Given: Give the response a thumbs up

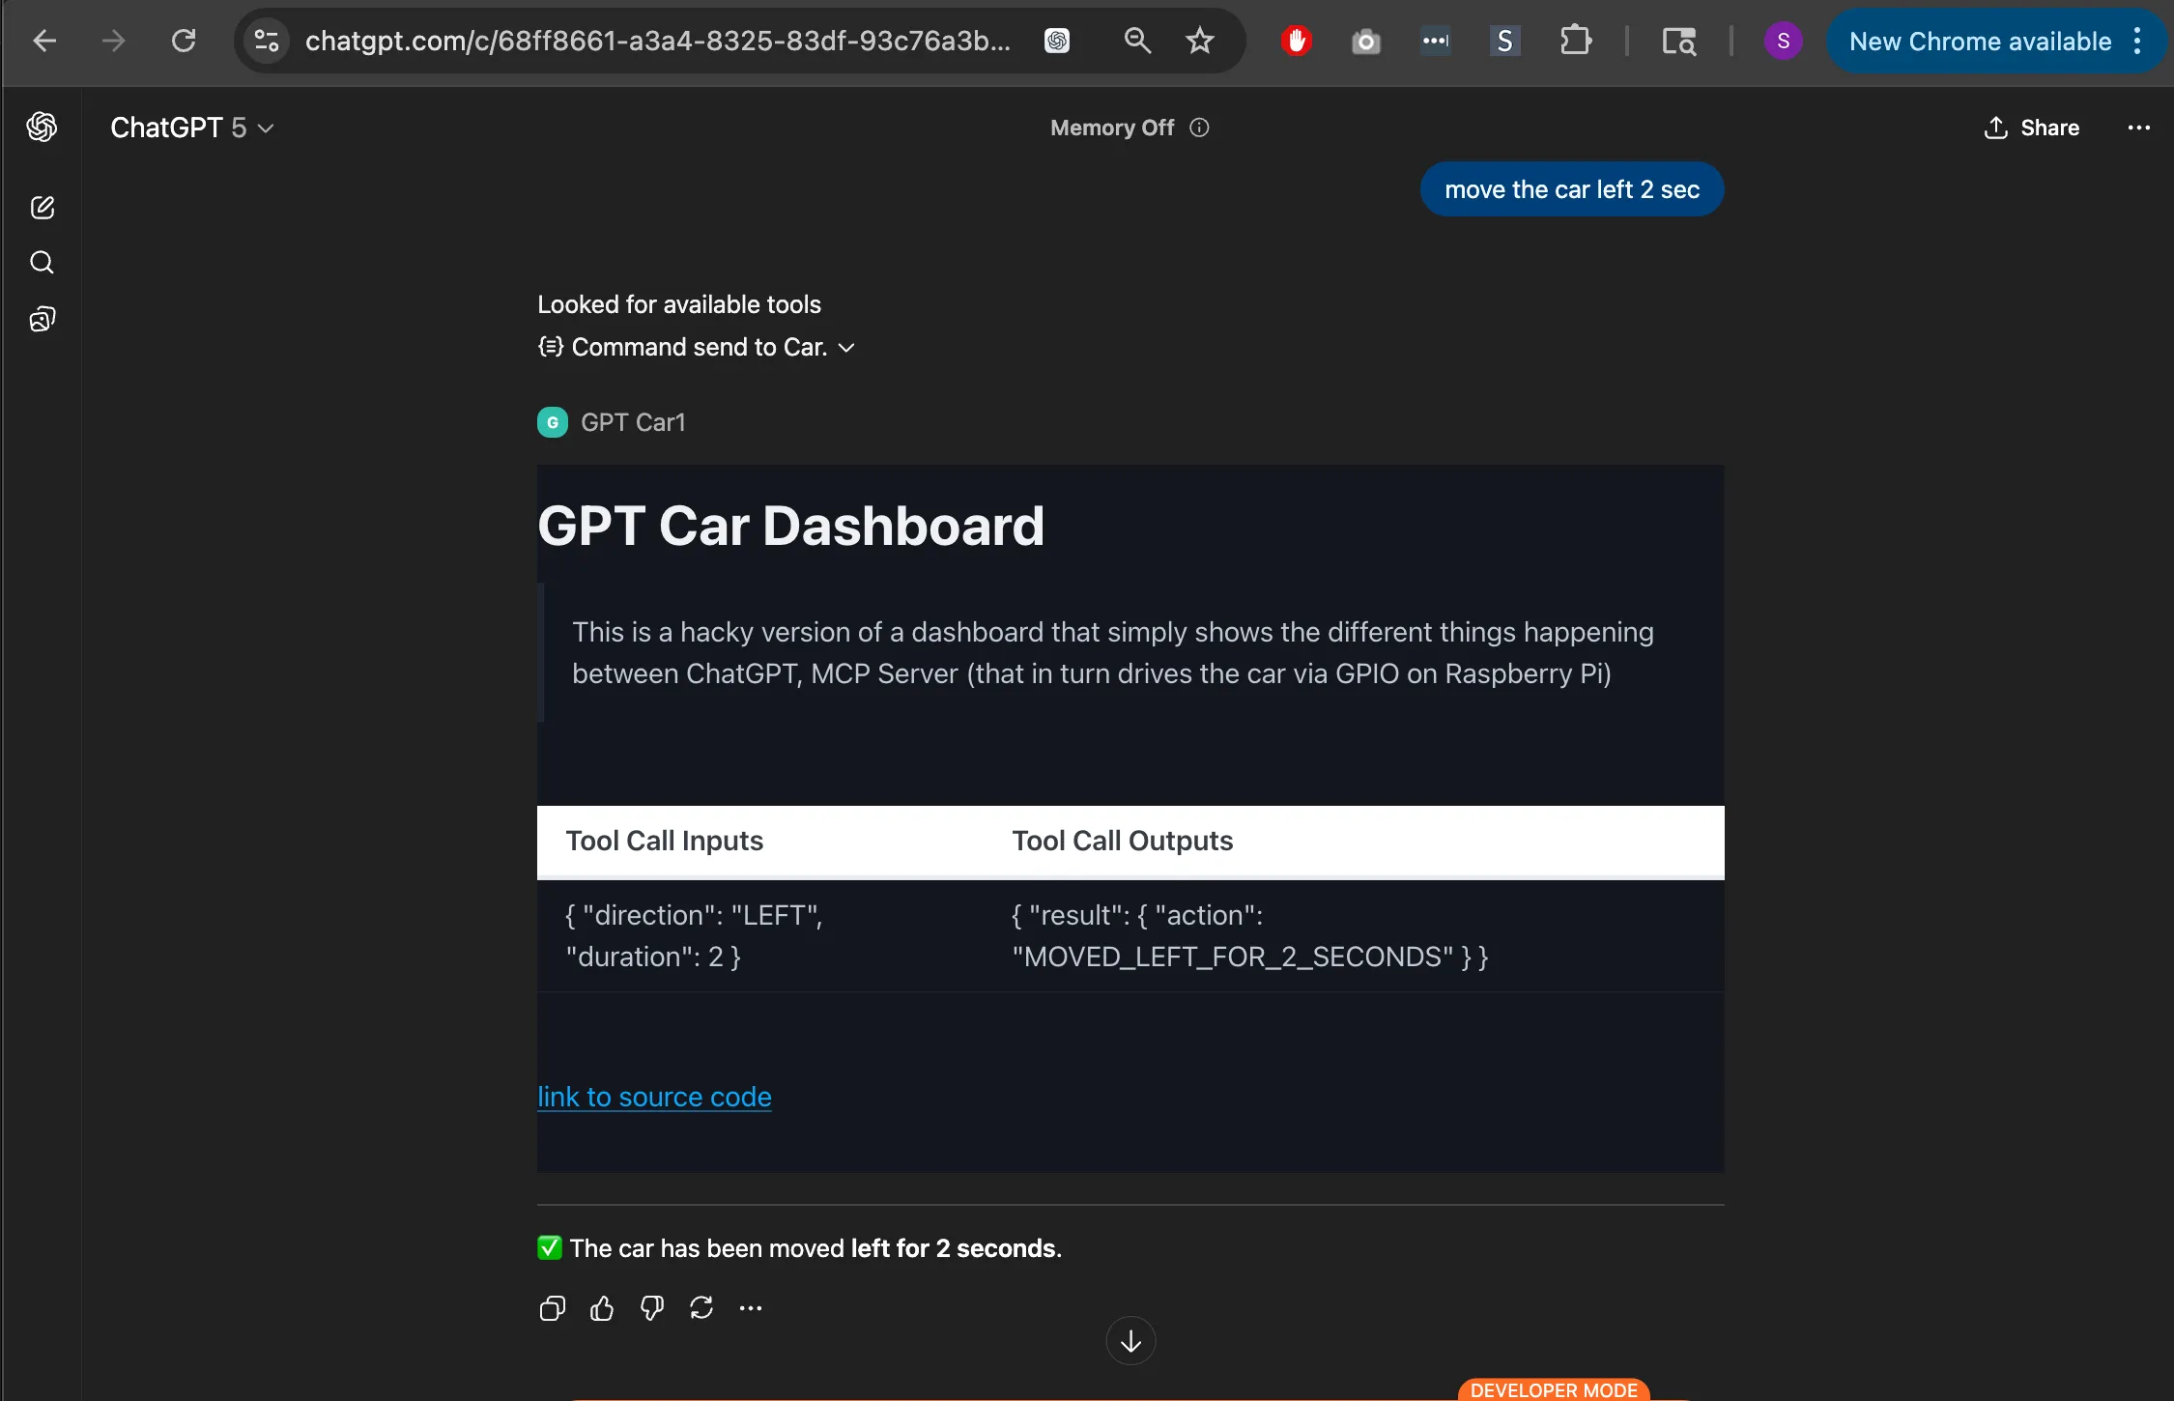Looking at the screenshot, I should point(601,1307).
